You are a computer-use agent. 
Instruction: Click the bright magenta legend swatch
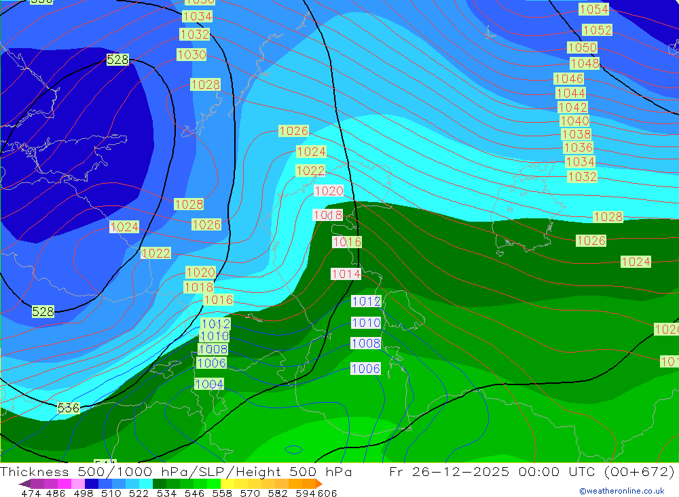pyautogui.click(x=64, y=483)
